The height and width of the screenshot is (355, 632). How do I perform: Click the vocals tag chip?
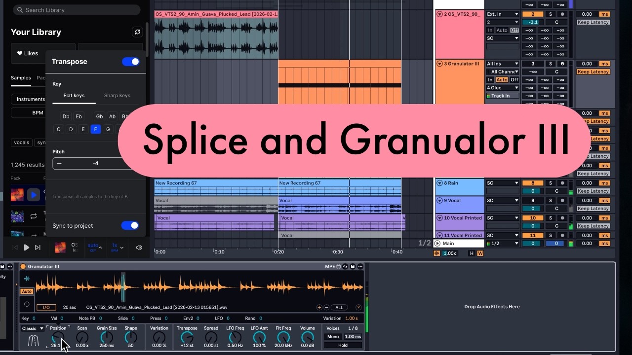(21, 142)
